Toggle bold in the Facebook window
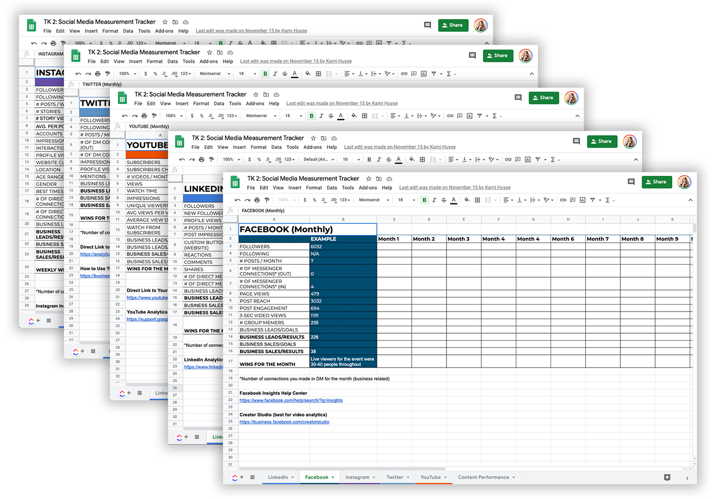716x499 pixels. tap(424, 200)
